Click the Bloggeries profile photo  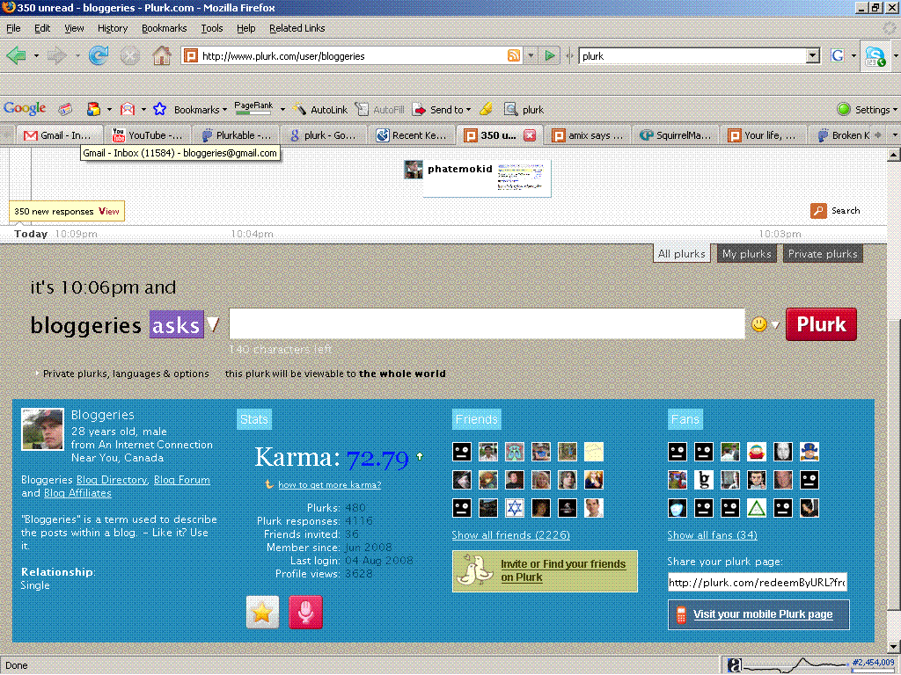click(x=42, y=429)
